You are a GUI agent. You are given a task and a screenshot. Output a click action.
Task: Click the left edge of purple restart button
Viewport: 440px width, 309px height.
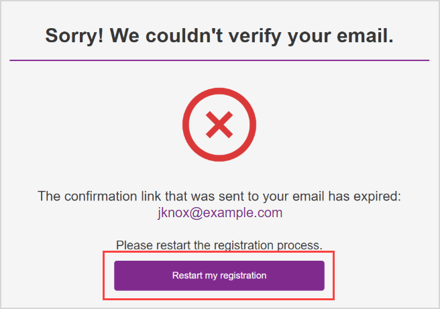[x=119, y=275]
